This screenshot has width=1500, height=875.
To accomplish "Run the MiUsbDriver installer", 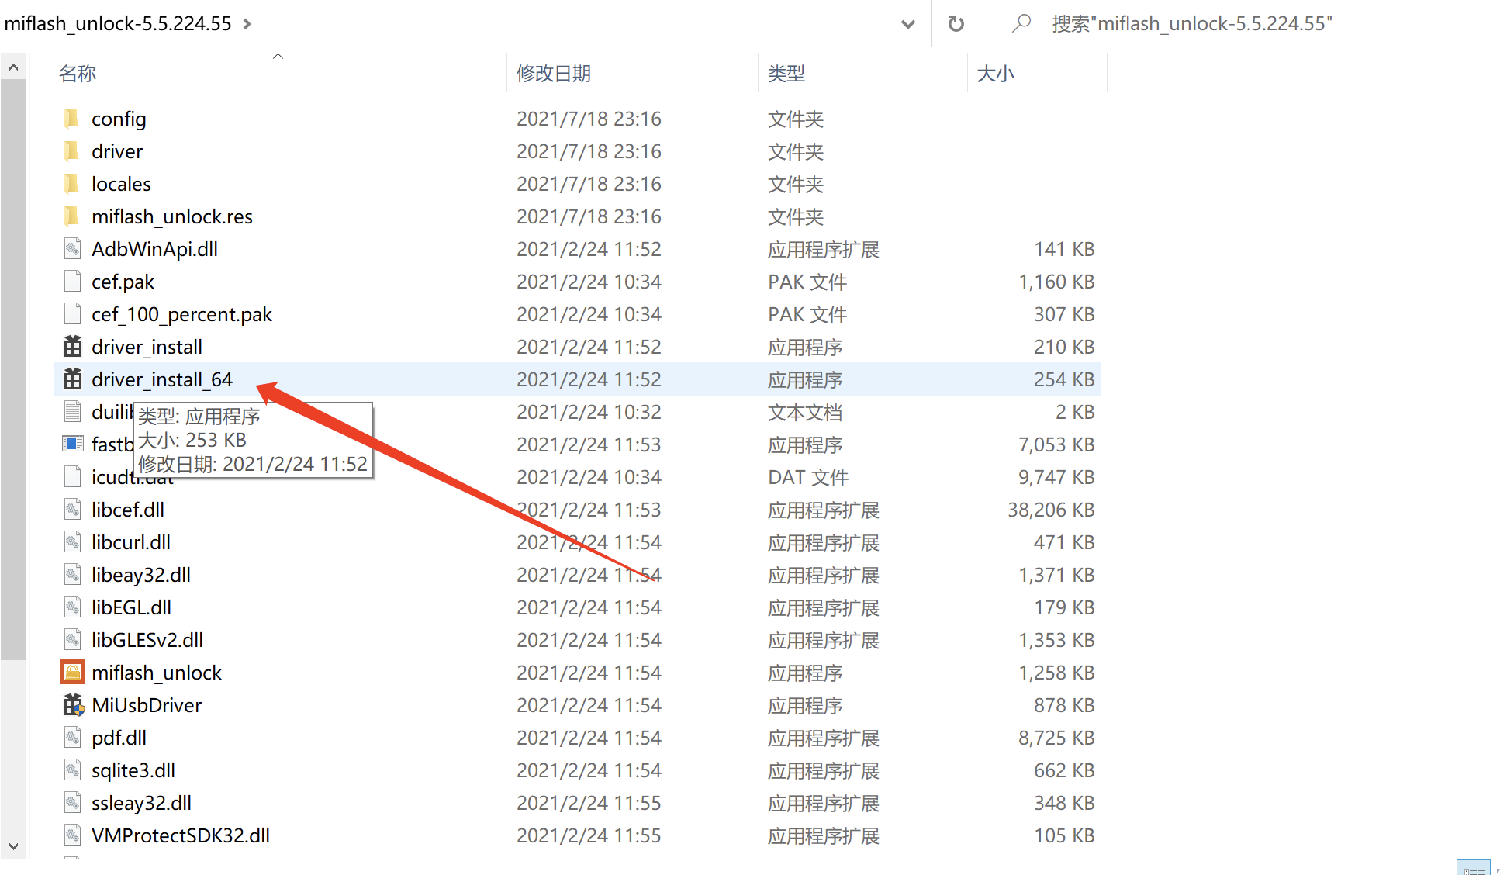I will [146, 705].
